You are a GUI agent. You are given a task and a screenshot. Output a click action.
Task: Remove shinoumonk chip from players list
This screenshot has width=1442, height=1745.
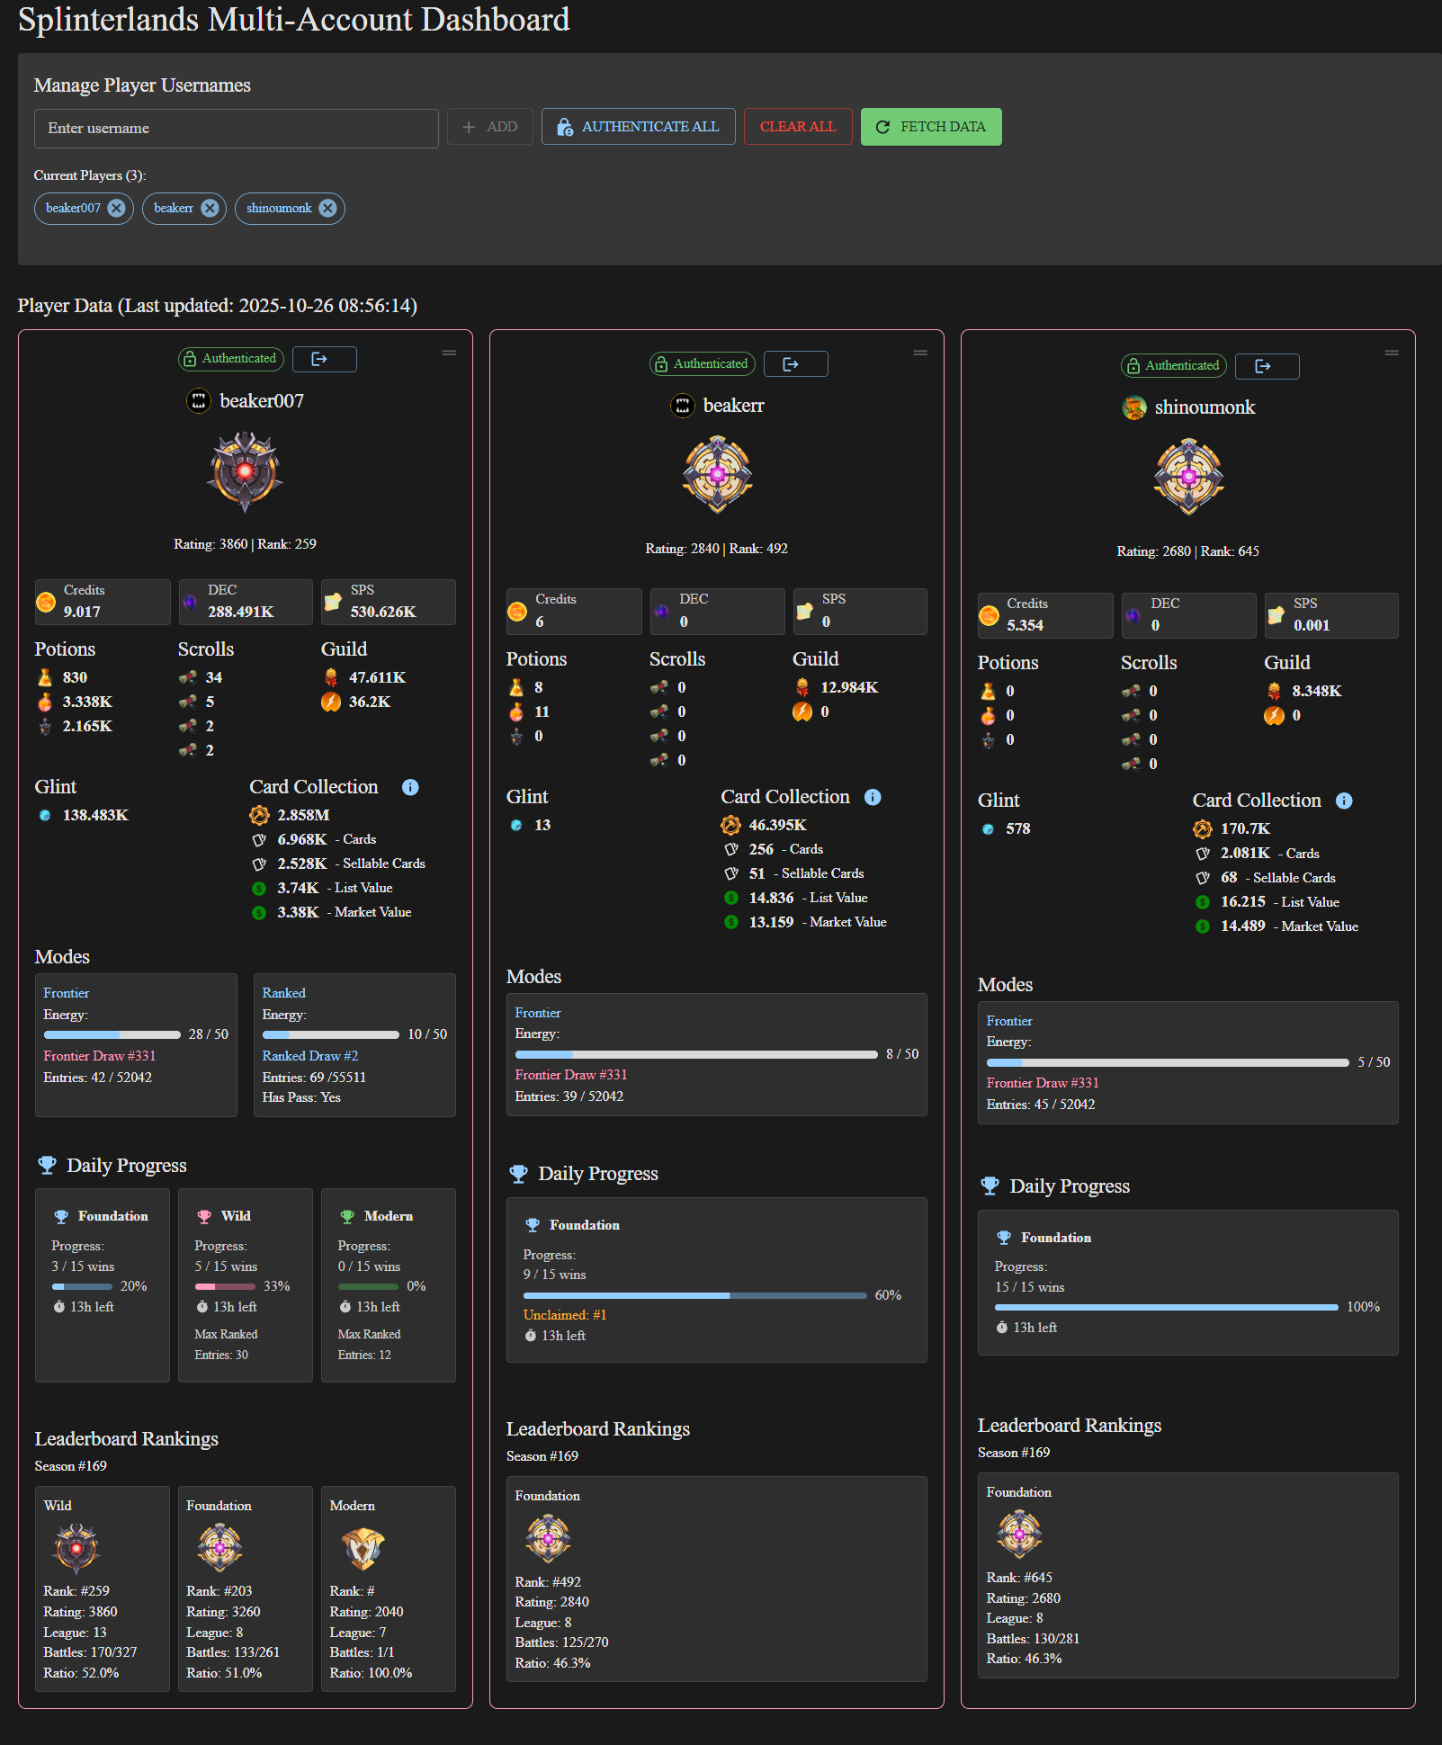point(327,208)
